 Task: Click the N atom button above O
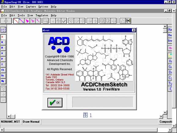(3, 48)
